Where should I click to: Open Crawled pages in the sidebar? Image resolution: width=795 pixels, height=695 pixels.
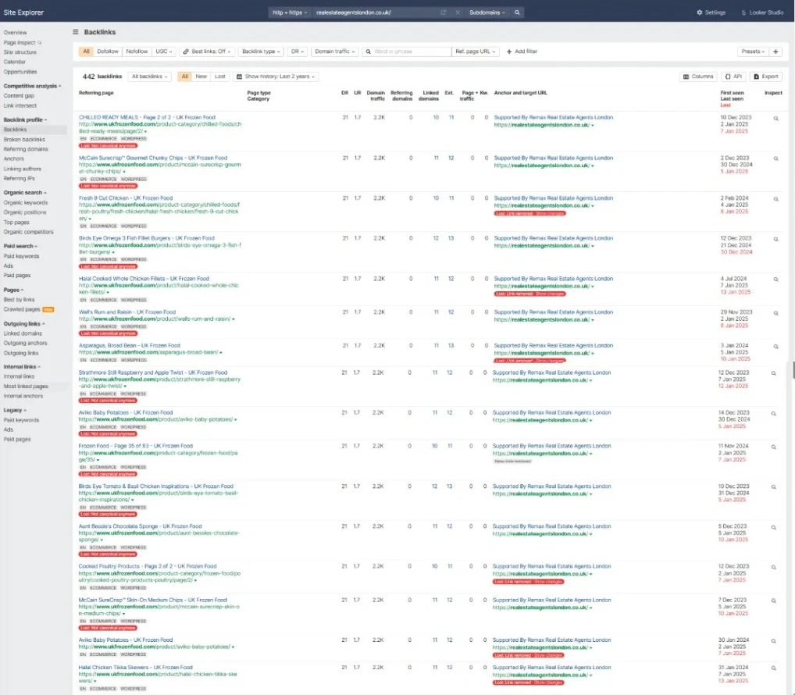coord(22,309)
